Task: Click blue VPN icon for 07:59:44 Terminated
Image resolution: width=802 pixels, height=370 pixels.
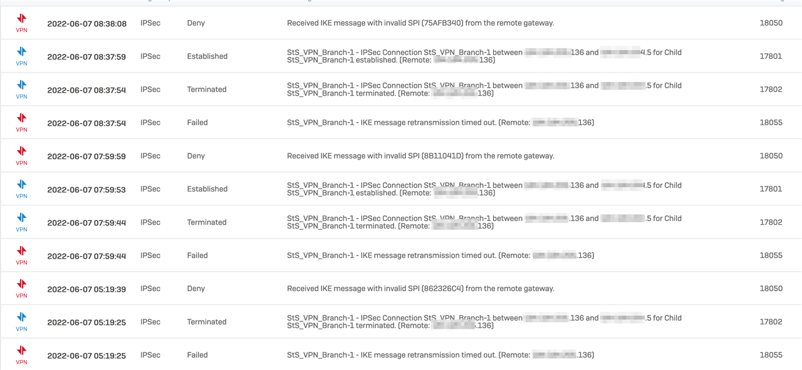Action: tap(22, 222)
